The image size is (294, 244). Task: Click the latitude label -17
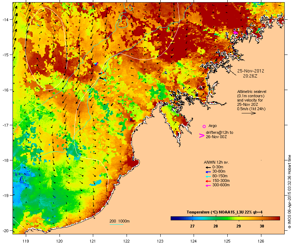tap(5, 125)
